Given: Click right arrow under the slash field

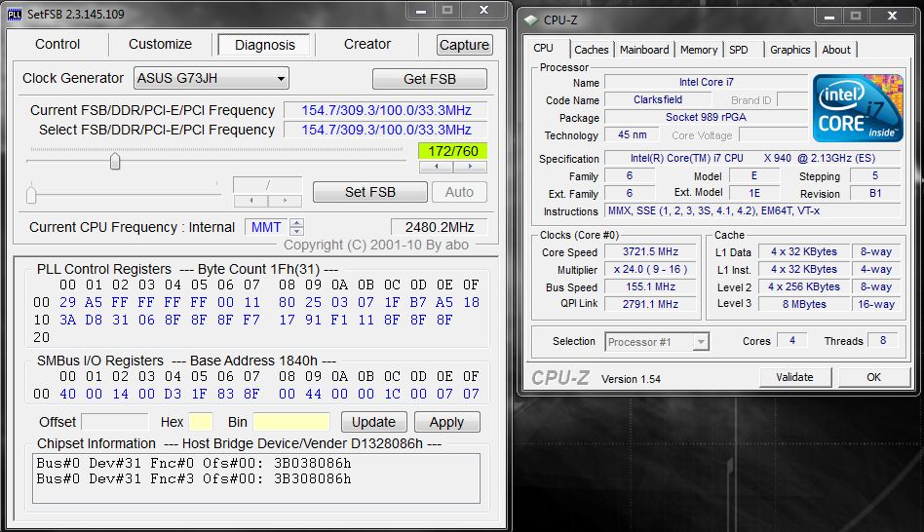Looking at the screenshot, I should (x=286, y=201).
